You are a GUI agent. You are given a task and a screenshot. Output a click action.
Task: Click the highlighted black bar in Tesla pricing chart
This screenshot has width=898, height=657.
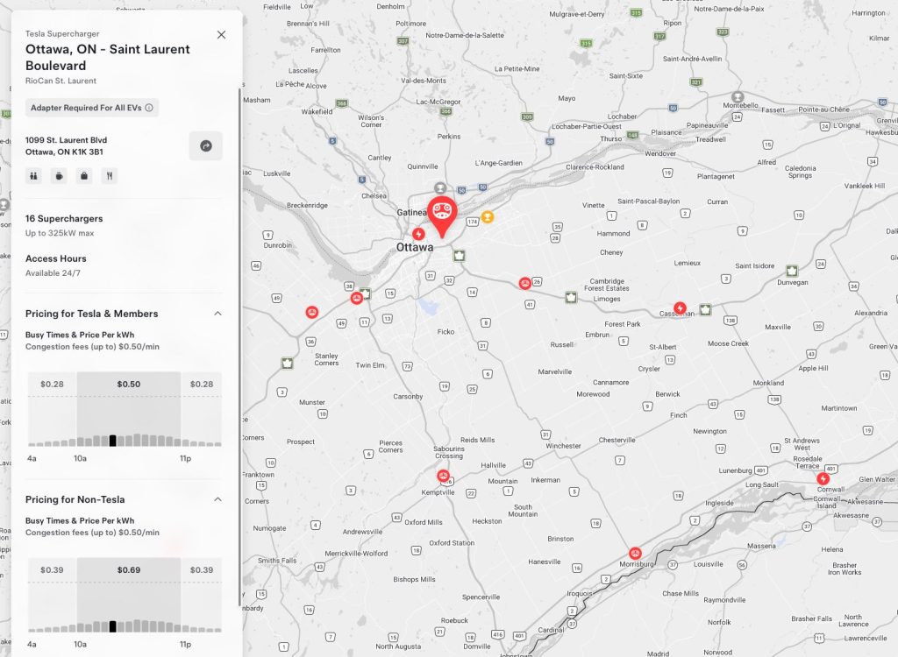pyautogui.click(x=113, y=441)
